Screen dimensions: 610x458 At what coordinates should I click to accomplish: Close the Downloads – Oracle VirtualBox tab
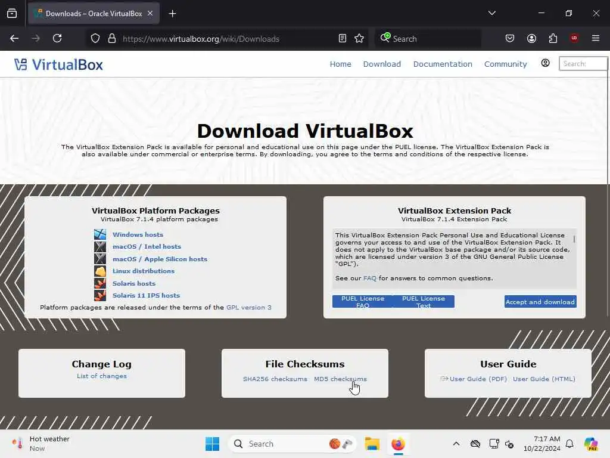(150, 13)
